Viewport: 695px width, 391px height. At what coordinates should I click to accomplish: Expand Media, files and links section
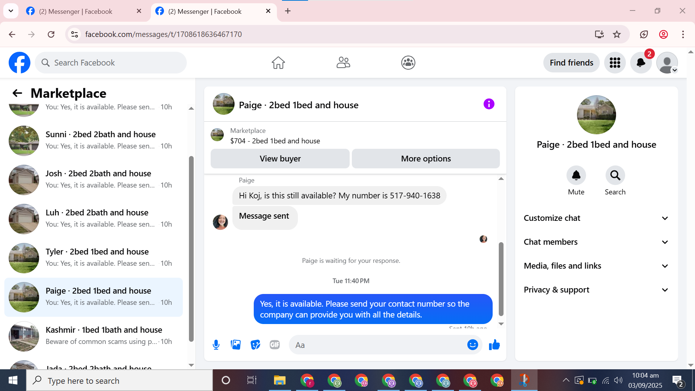click(596, 266)
